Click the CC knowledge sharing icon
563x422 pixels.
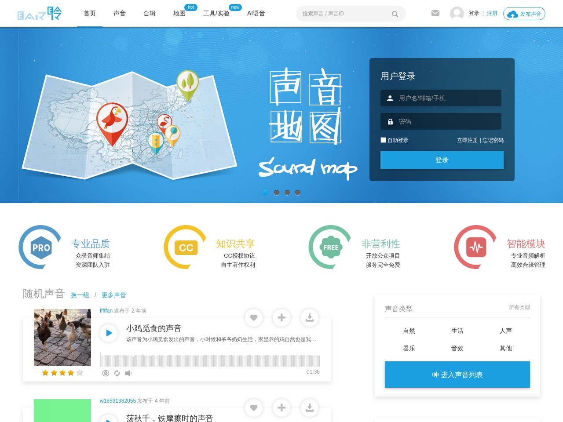(x=186, y=247)
